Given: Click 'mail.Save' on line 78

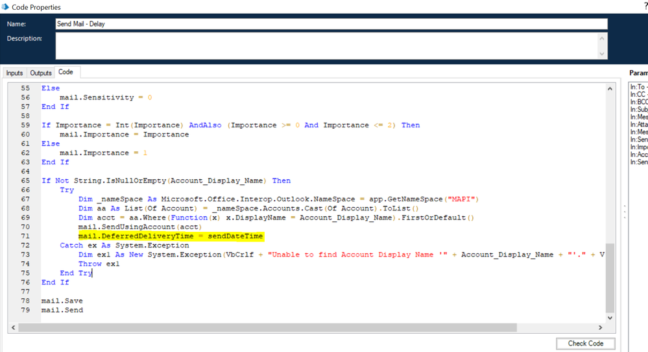Looking at the screenshot, I should 62,301.
